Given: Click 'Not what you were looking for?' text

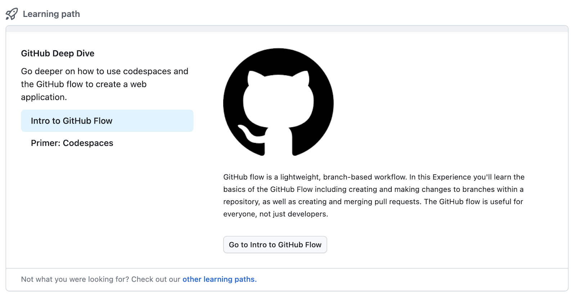Looking at the screenshot, I should pos(75,279).
